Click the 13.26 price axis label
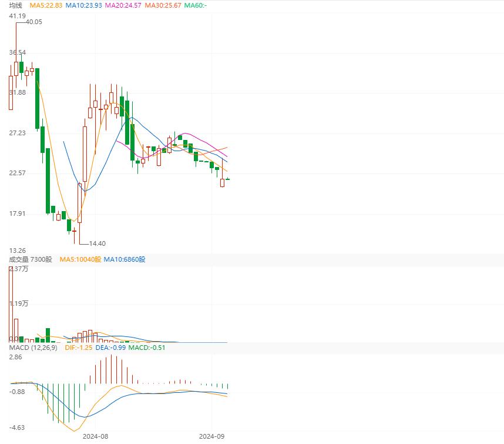This screenshot has height=444, width=504. point(18,251)
